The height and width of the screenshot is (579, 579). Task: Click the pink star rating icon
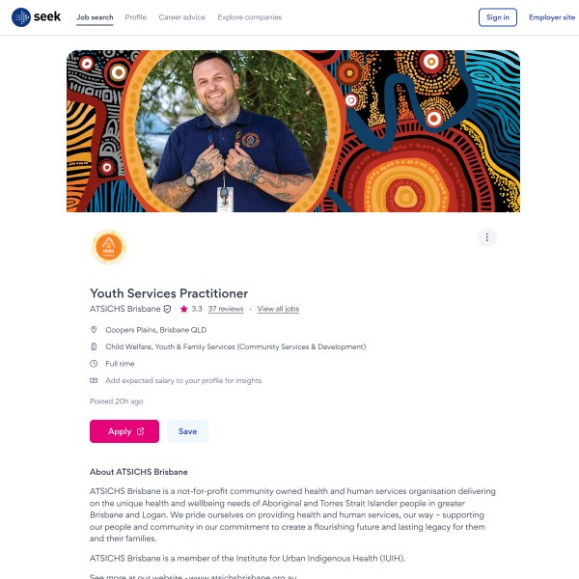183,309
